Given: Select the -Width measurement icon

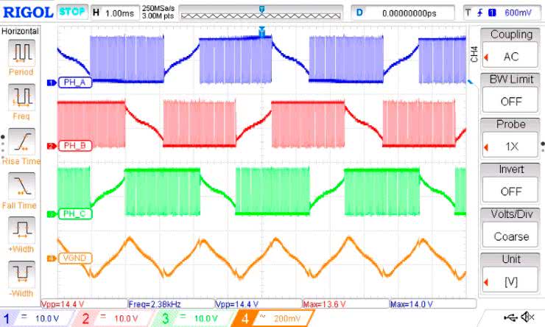Looking at the screenshot, I should click(21, 274).
